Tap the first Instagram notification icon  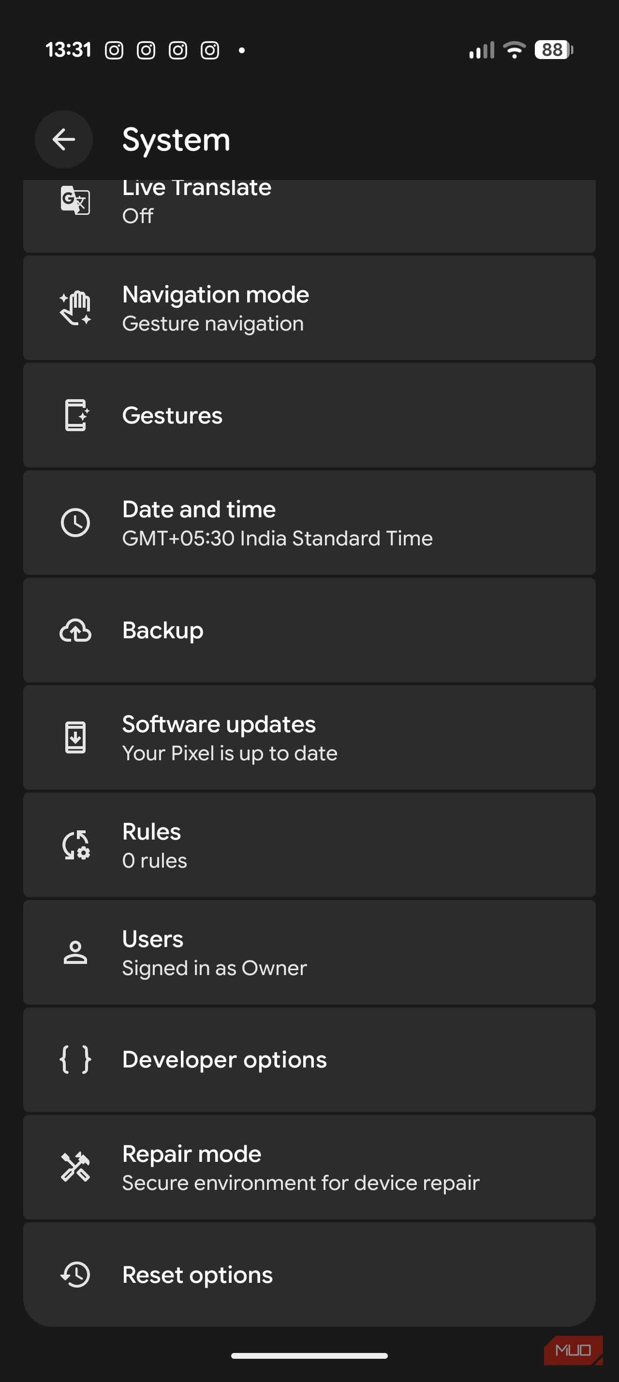(114, 50)
